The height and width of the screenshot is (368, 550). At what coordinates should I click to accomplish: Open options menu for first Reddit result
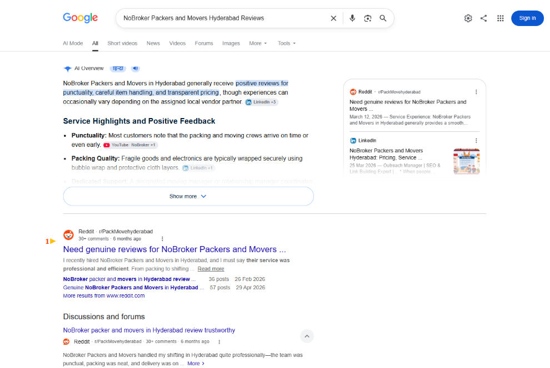point(162,239)
